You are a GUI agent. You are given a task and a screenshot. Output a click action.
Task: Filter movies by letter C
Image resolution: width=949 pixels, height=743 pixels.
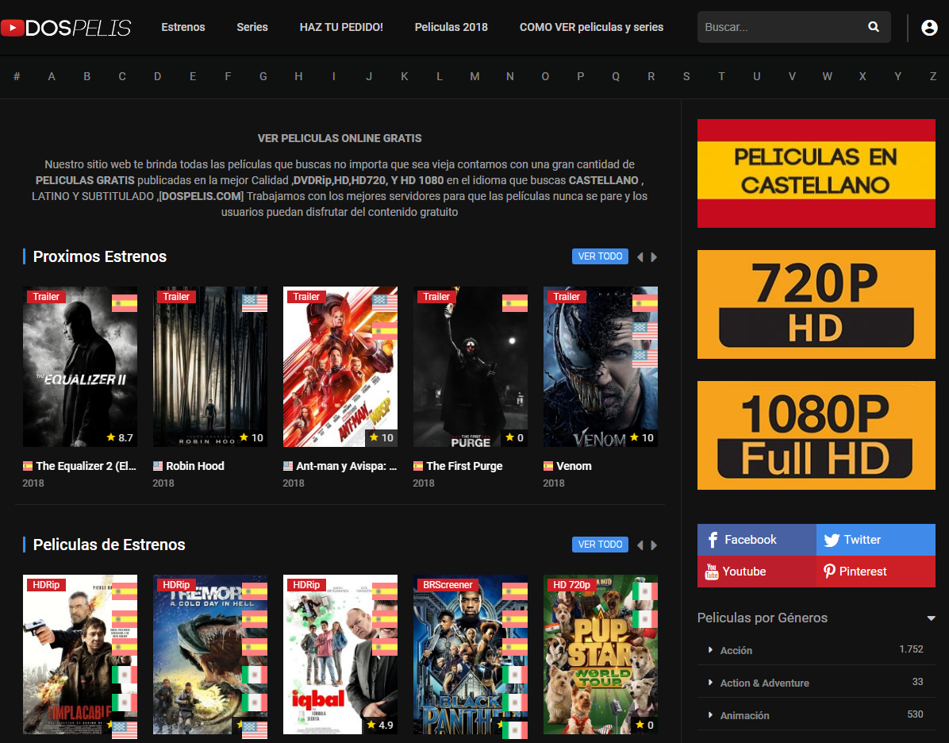click(121, 76)
